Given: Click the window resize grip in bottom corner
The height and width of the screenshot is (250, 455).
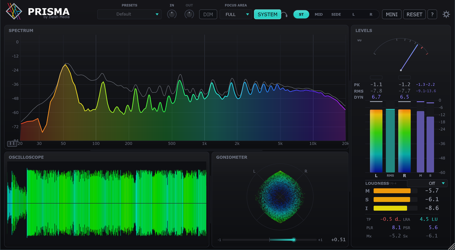Looking at the screenshot, I should (x=451, y=246).
